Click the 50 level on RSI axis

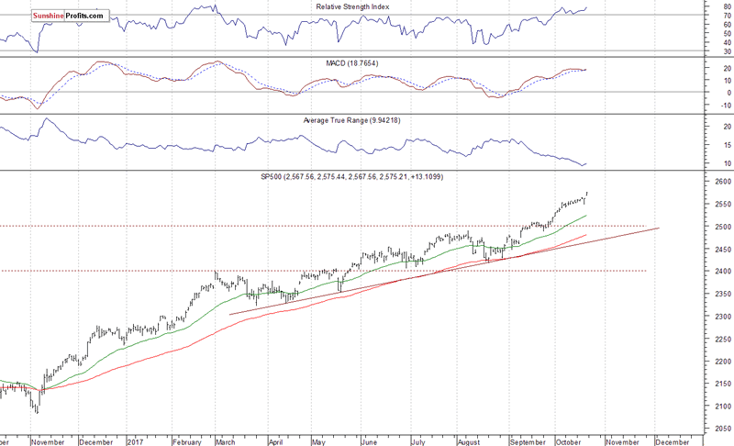[x=728, y=34]
